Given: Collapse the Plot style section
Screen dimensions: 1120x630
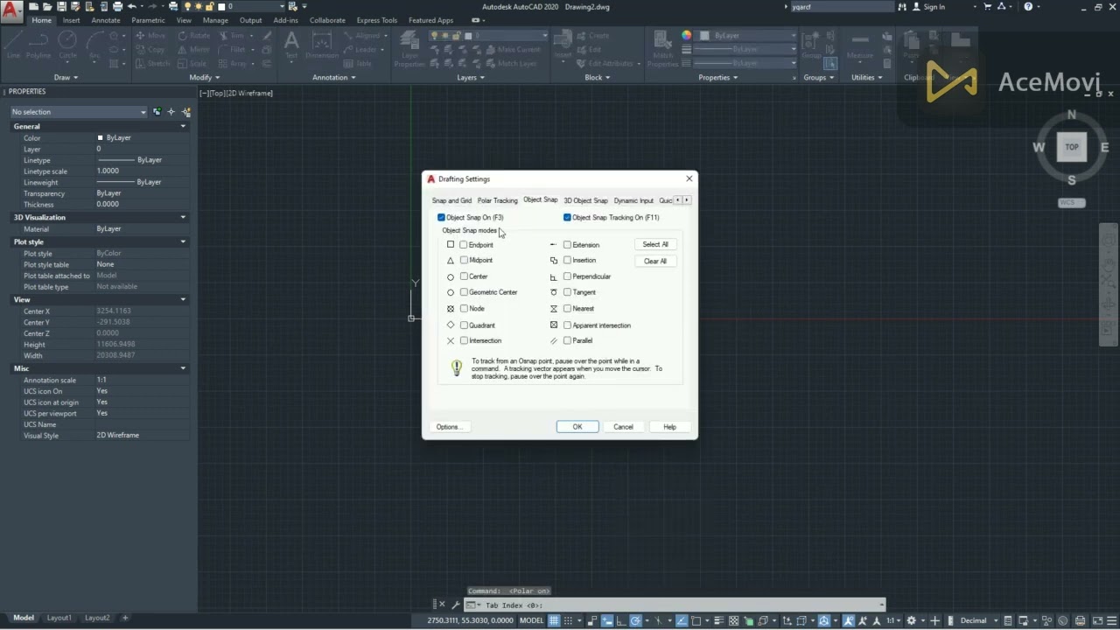Looking at the screenshot, I should pos(183,241).
